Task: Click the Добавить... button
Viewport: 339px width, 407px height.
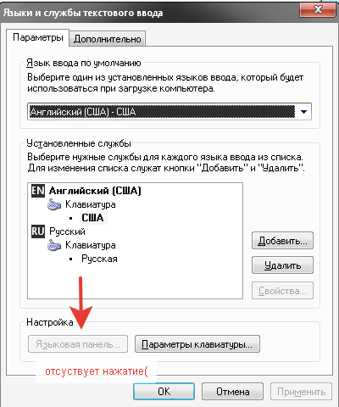Action: pyautogui.click(x=282, y=241)
